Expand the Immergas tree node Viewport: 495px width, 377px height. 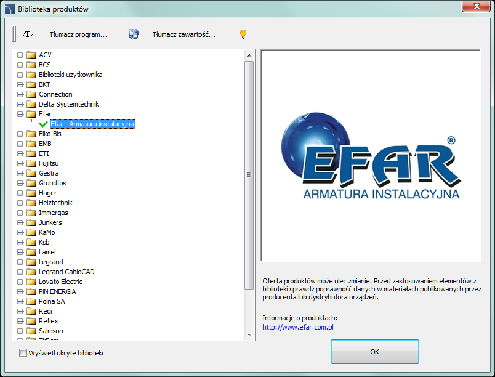click(20, 213)
